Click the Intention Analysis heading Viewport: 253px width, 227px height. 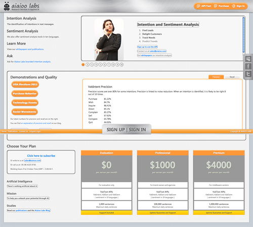coord(21,18)
